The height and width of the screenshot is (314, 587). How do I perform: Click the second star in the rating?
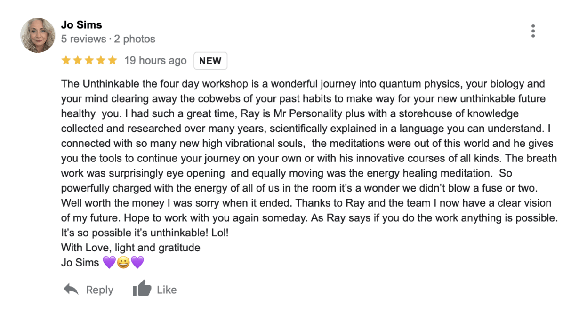click(x=78, y=60)
